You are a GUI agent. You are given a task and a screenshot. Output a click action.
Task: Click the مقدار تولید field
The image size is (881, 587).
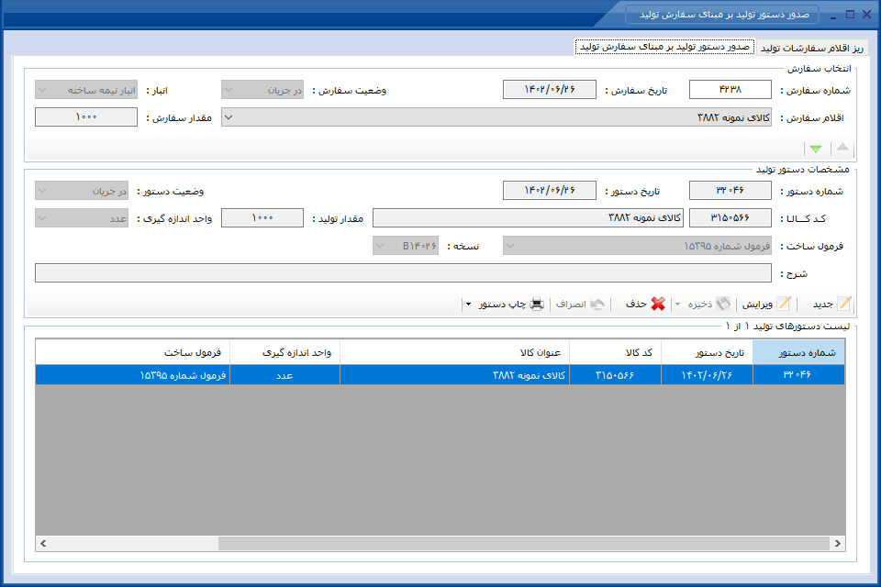262,218
